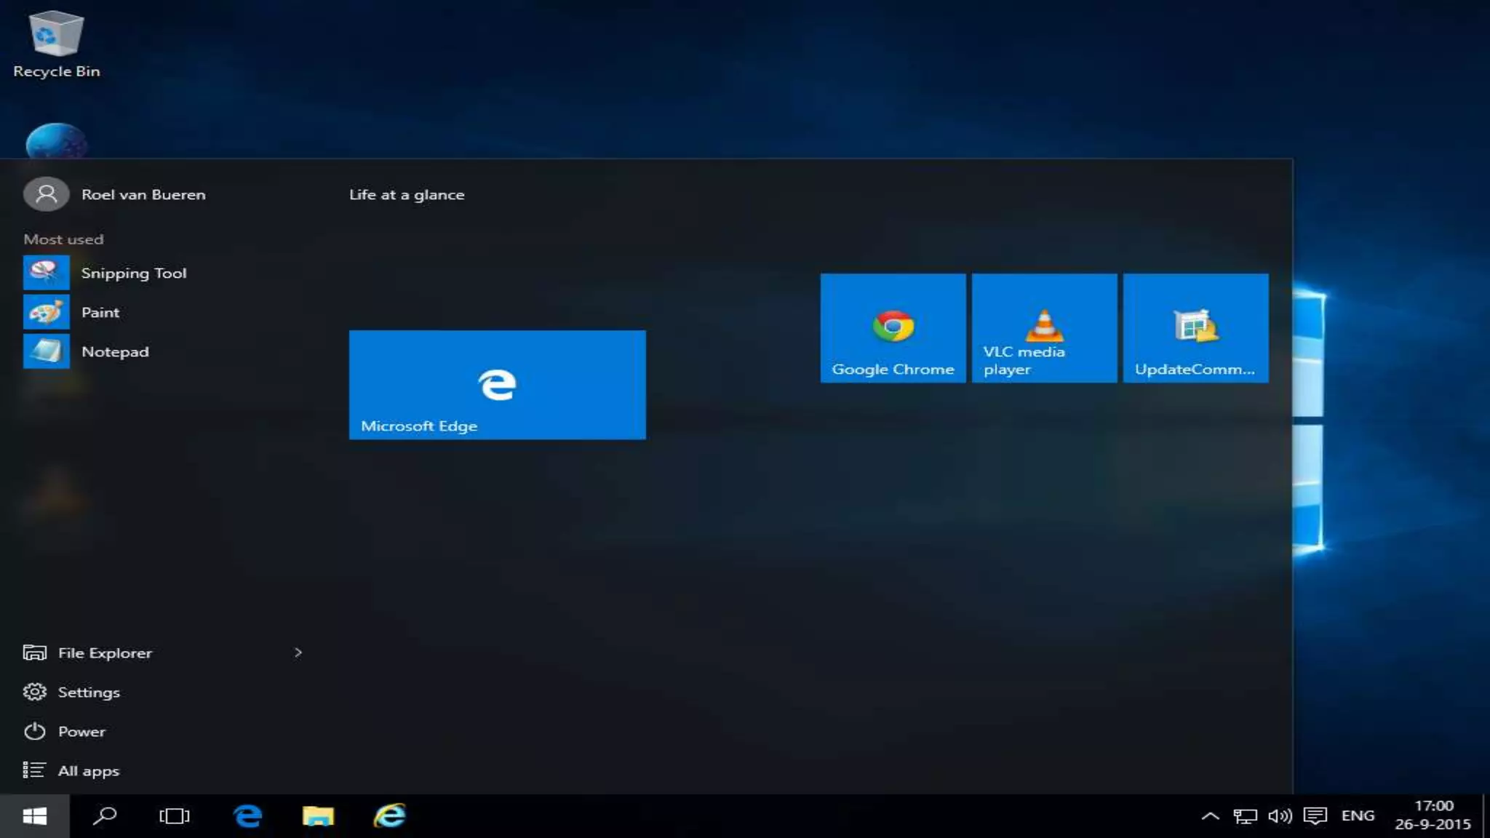Image resolution: width=1490 pixels, height=838 pixels.
Task: Select the Recycle Bin desktop icon
Action: [56, 44]
